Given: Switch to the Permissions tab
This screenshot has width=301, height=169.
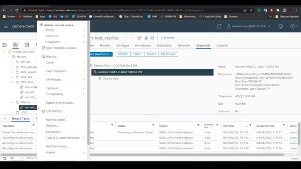Looking at the screenshot, I should tap(143, 46).
